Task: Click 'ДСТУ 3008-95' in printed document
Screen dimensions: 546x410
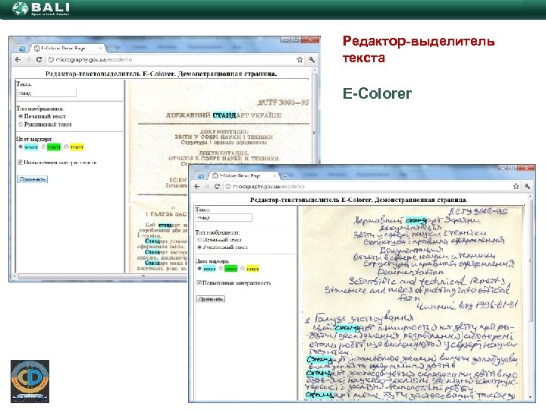Action: (x=283, y=102)
